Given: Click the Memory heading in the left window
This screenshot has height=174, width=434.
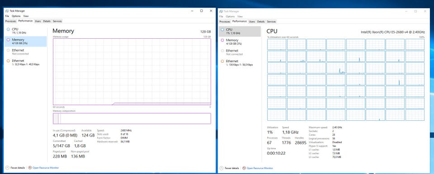Looking at the screenshot, I should point(63,31).
